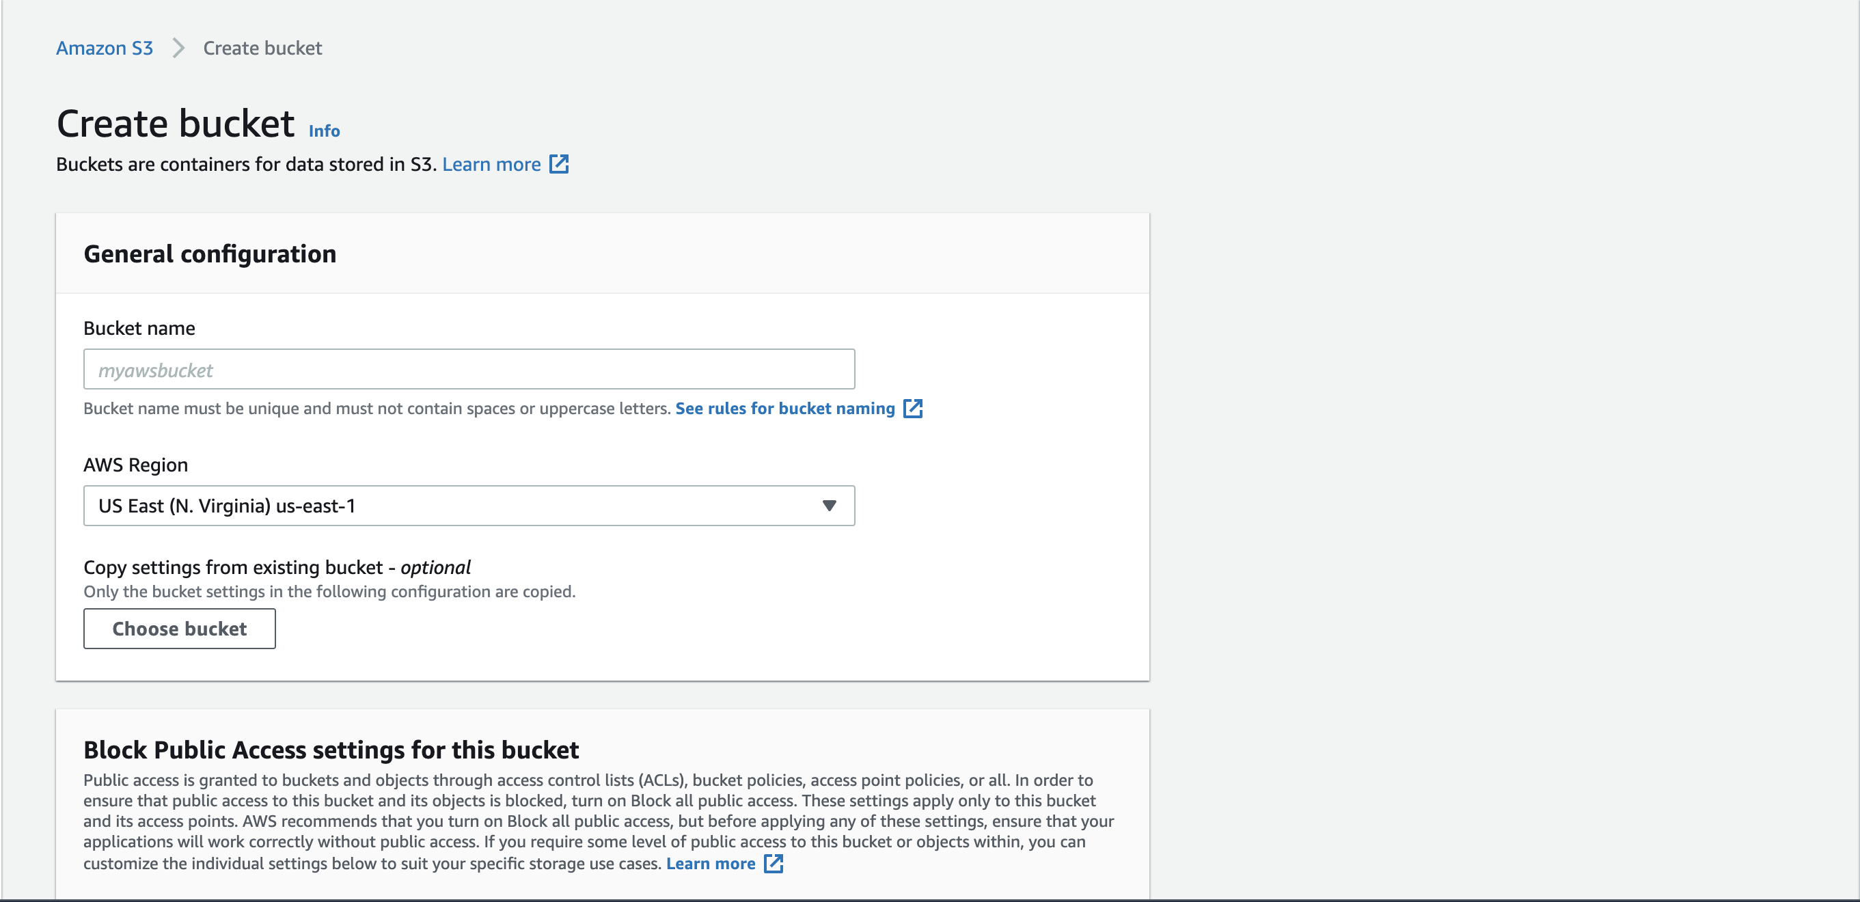This screenshot has width=1860, height=902.
Task: Click external-link icon after bucket naming rules
Action: [913, 408]
